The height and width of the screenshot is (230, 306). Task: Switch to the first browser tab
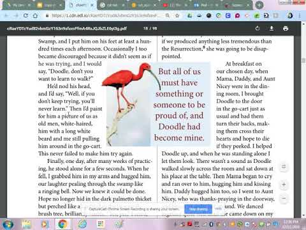[x=18, y=5]
